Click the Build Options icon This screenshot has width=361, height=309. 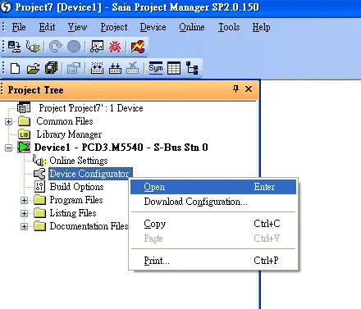point(40,187)
